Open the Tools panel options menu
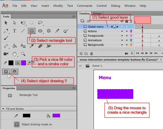 click(74, 17)
